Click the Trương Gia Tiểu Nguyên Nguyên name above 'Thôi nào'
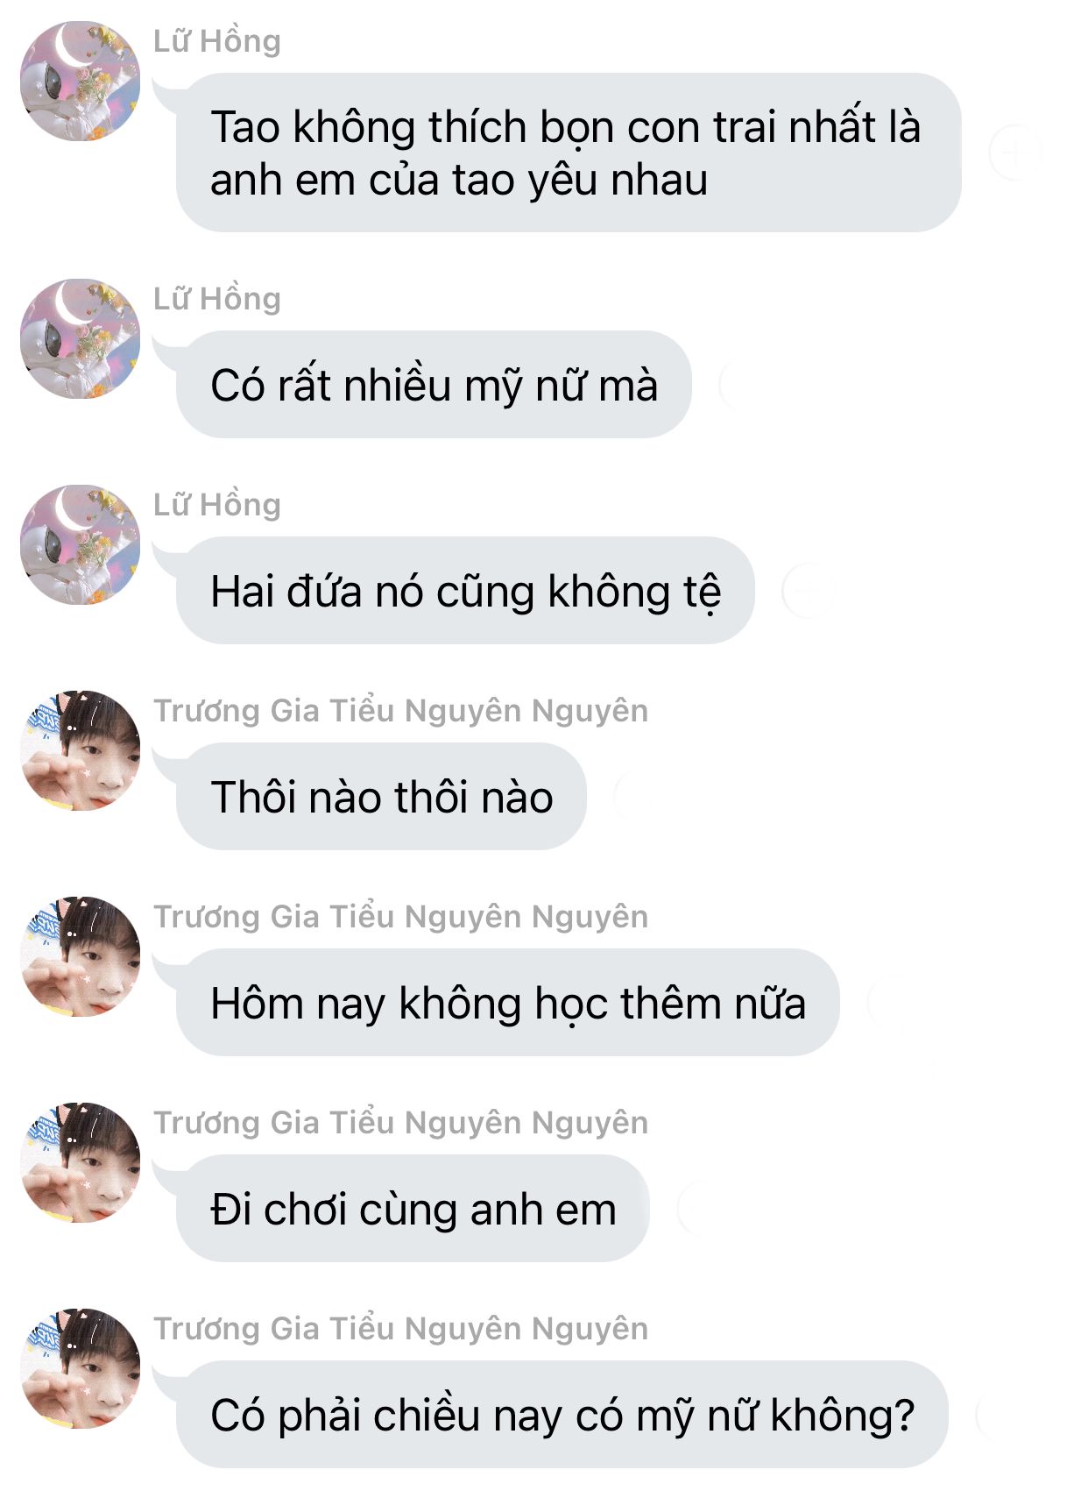 tap(401, 711)
